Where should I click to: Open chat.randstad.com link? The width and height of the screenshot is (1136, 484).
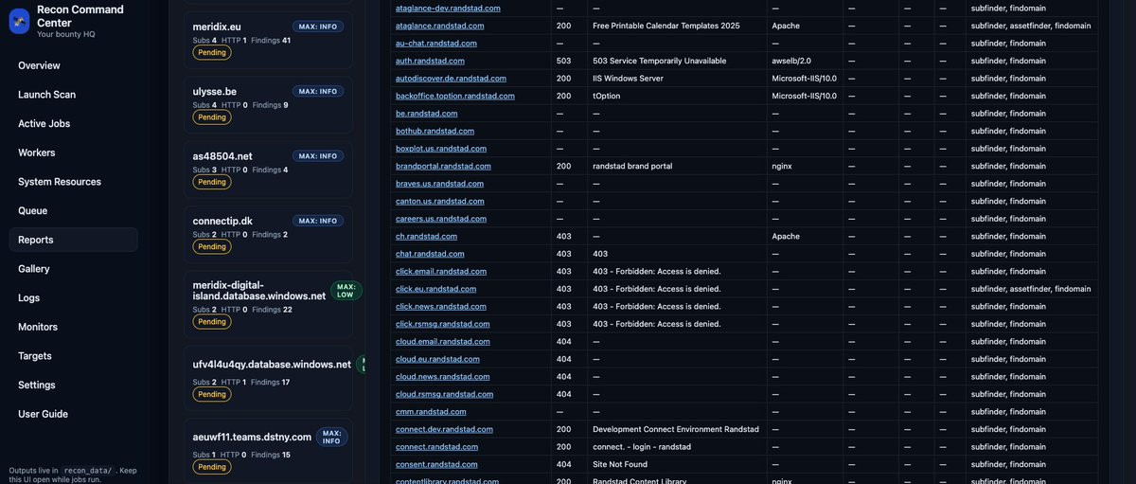click(x=430, y=254)
